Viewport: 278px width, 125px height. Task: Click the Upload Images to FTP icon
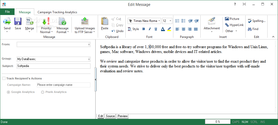(x=85, y=21)
